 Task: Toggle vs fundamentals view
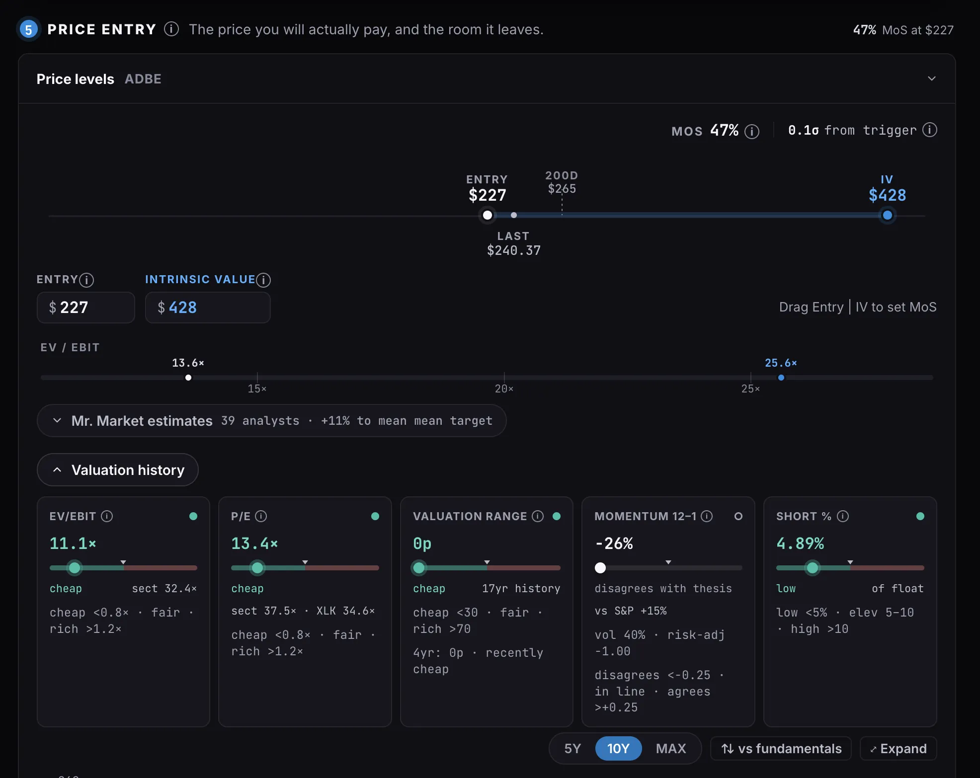point(781,749)
